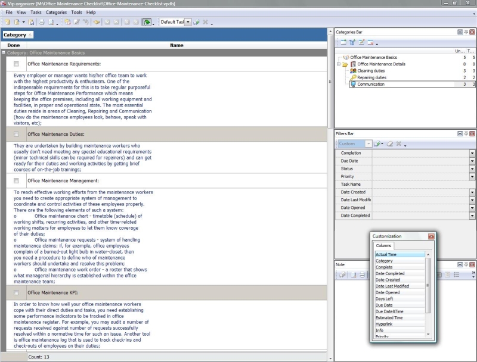Image resolution: width=477 pixels, height=362 pixels.
Task: Click the bullet list icon in Note toolbar
Action: [x=456, y=274]
